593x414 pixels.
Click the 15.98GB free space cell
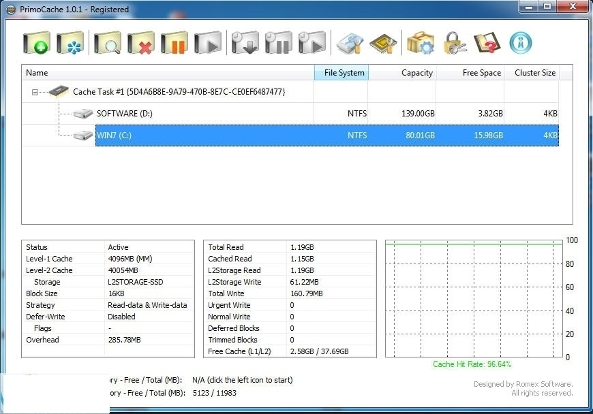click(x=488, y=136)
